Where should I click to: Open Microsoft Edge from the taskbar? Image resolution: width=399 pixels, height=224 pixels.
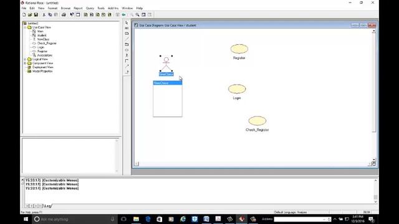click(148, 219)
